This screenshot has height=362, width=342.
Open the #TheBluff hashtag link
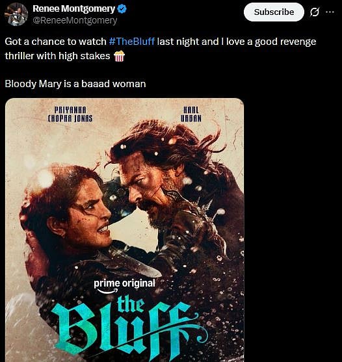131,42
